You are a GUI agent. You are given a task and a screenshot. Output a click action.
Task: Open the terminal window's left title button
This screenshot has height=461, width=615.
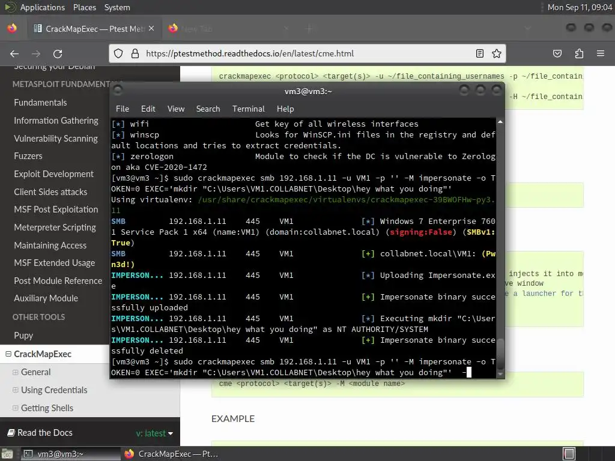click(118, 91)
